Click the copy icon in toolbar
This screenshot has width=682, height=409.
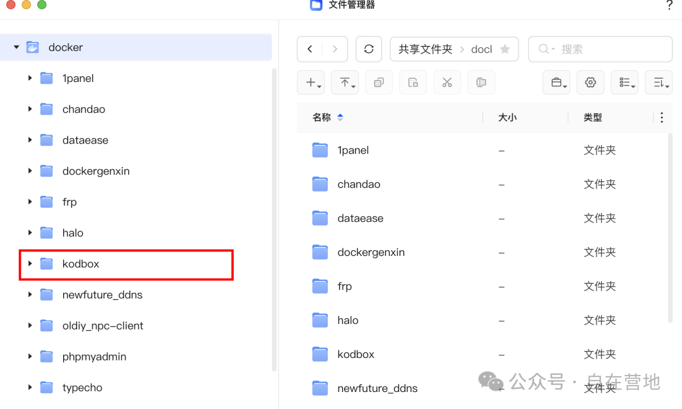click(x=379, y=83)
